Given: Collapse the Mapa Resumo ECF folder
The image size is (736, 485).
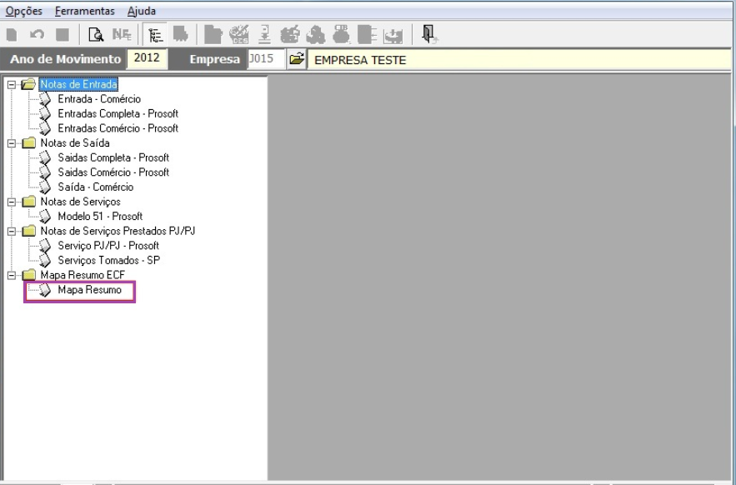Looking at the screenshot, I should (10, 275).
